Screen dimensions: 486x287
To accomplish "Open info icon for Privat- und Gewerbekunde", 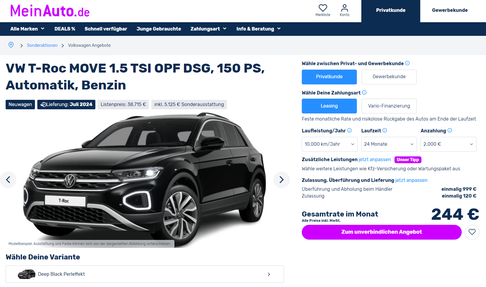I will [x=407, y=63].
